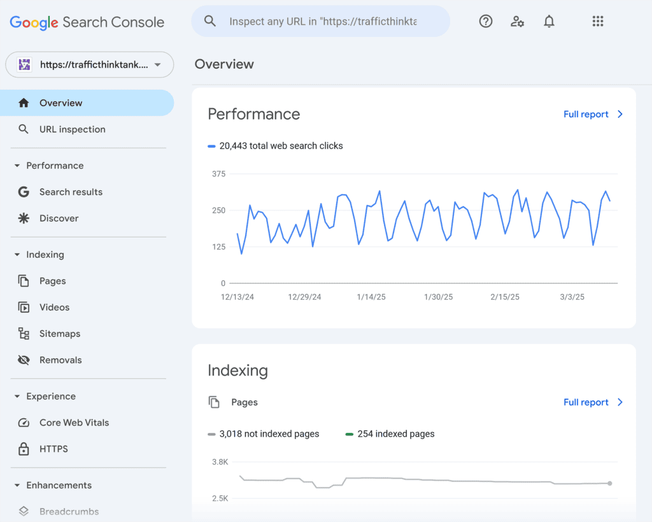Screen dimensions: 652x522
Task: Collapse the Experience section
Action: tap(17, 396)
